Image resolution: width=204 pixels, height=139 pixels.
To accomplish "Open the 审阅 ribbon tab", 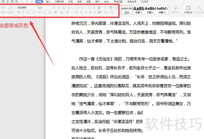I will (79, 2).
